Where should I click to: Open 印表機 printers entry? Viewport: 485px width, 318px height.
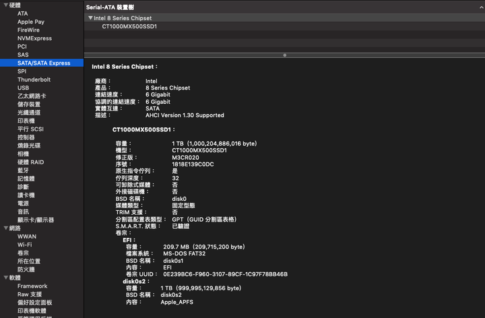point(26,121)
